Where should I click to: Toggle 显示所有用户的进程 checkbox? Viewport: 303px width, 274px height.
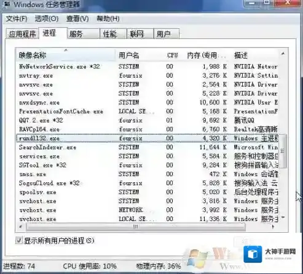click(x=19, y=240)
